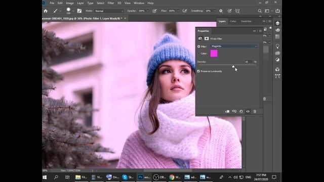Open Skype from the taskbar
324x182 pixels.
[x=128, y=177]
